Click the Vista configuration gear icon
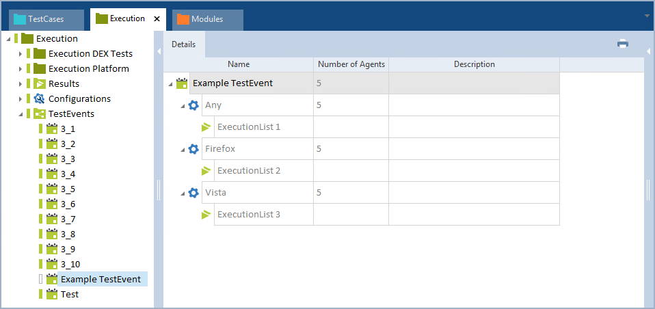The image size is (655, 309). coord(193,193)
